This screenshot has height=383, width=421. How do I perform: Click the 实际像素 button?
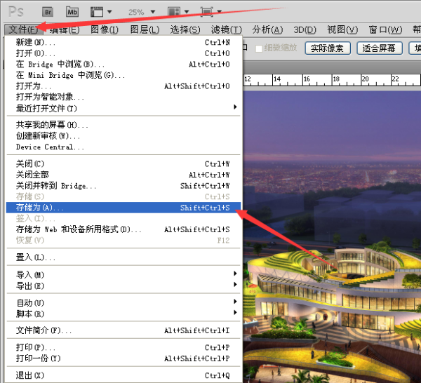[328, 48]
